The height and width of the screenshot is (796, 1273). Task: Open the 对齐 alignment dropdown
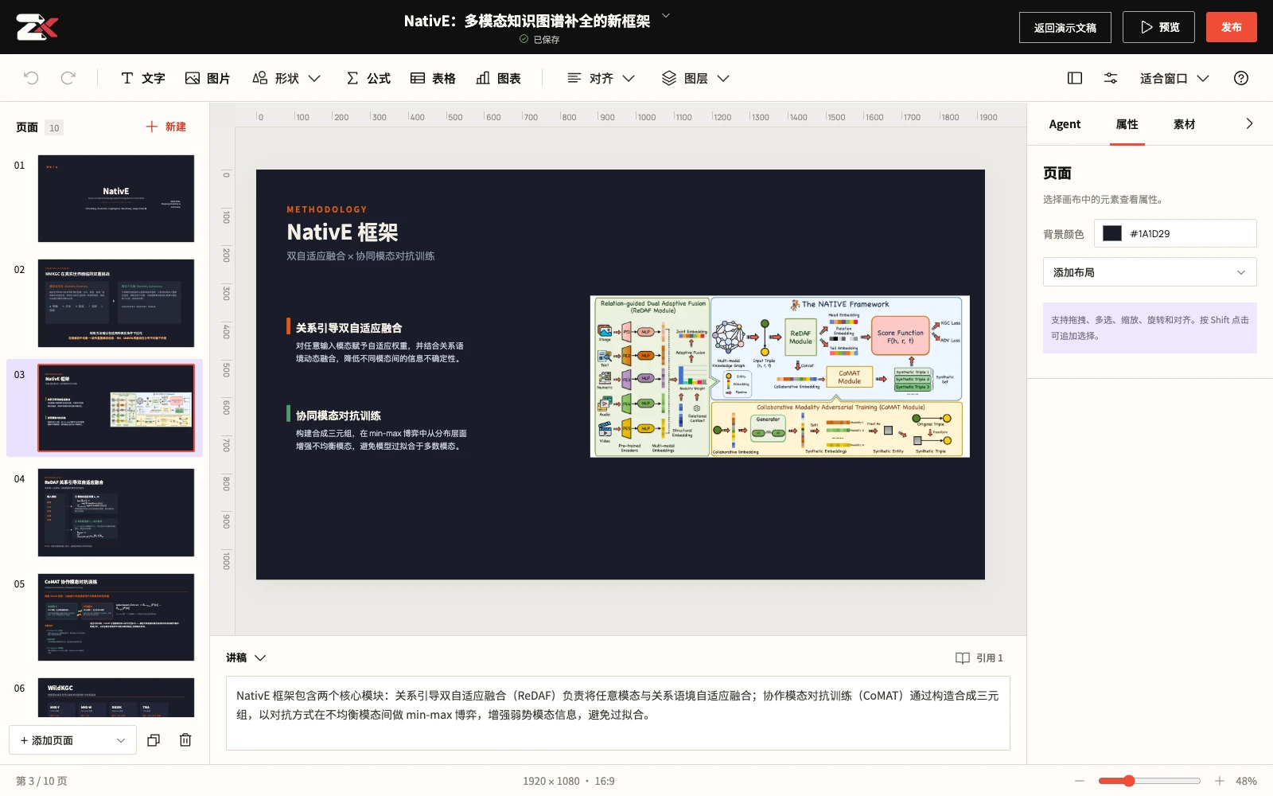pos(601,78)
